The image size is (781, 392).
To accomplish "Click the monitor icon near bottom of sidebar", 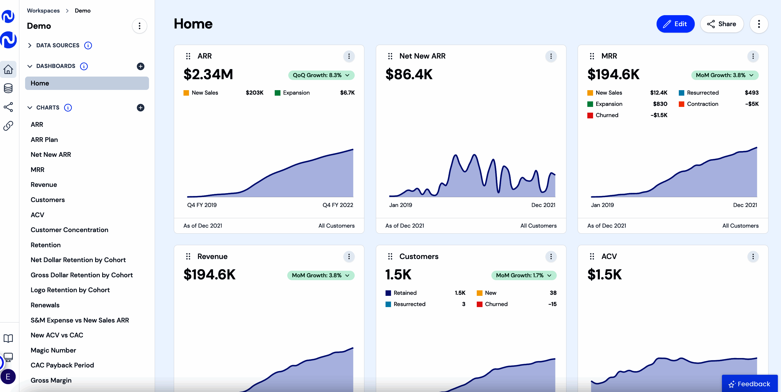I will pos(8,357).
